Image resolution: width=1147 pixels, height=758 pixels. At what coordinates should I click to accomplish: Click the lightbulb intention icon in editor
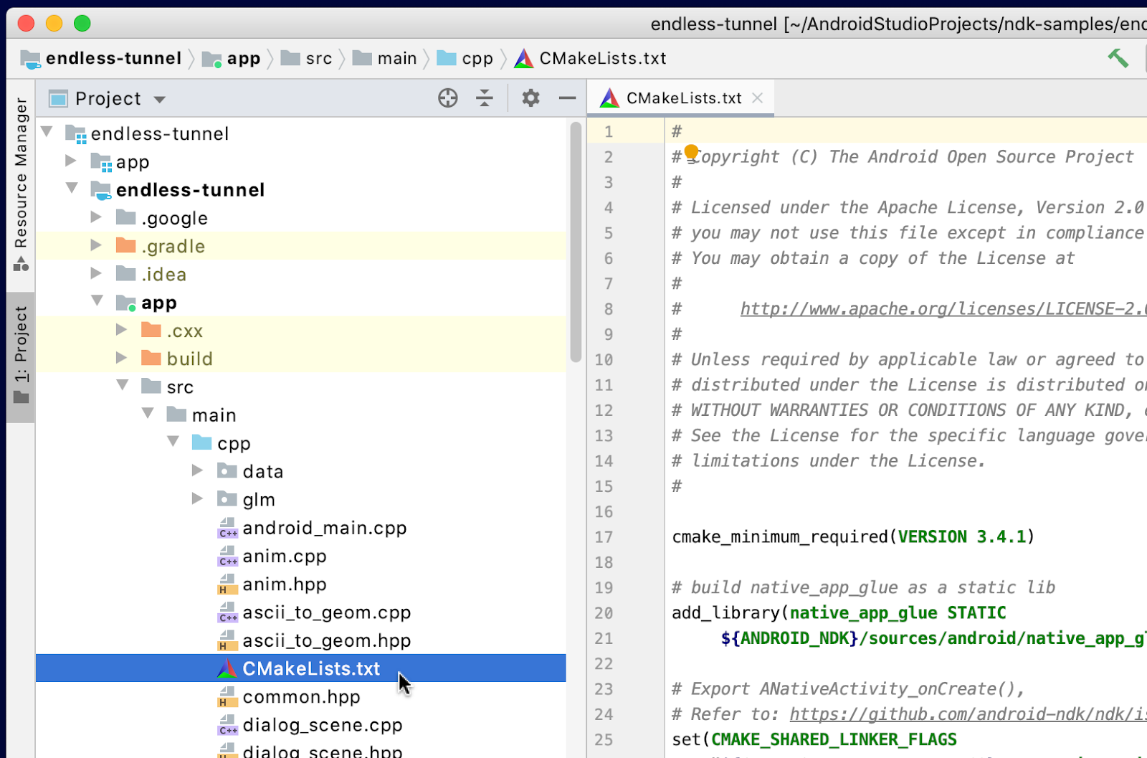coord(691,152)
